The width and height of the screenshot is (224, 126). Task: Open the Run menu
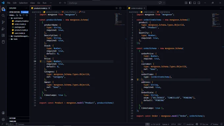pyautogui.click(x=44, y=3)
